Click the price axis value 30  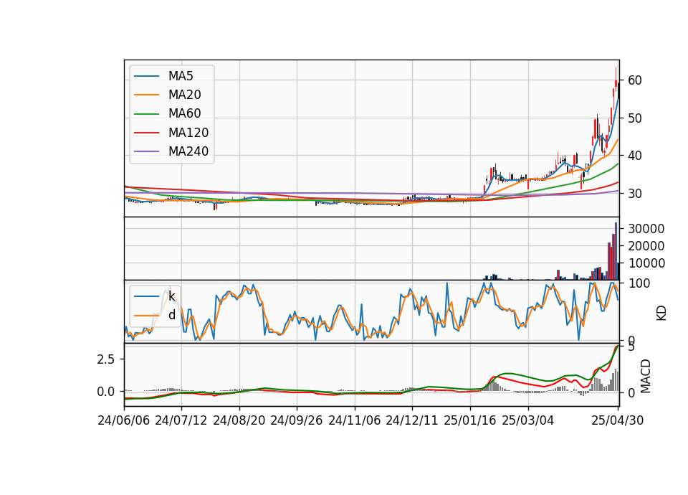point(635,193)
